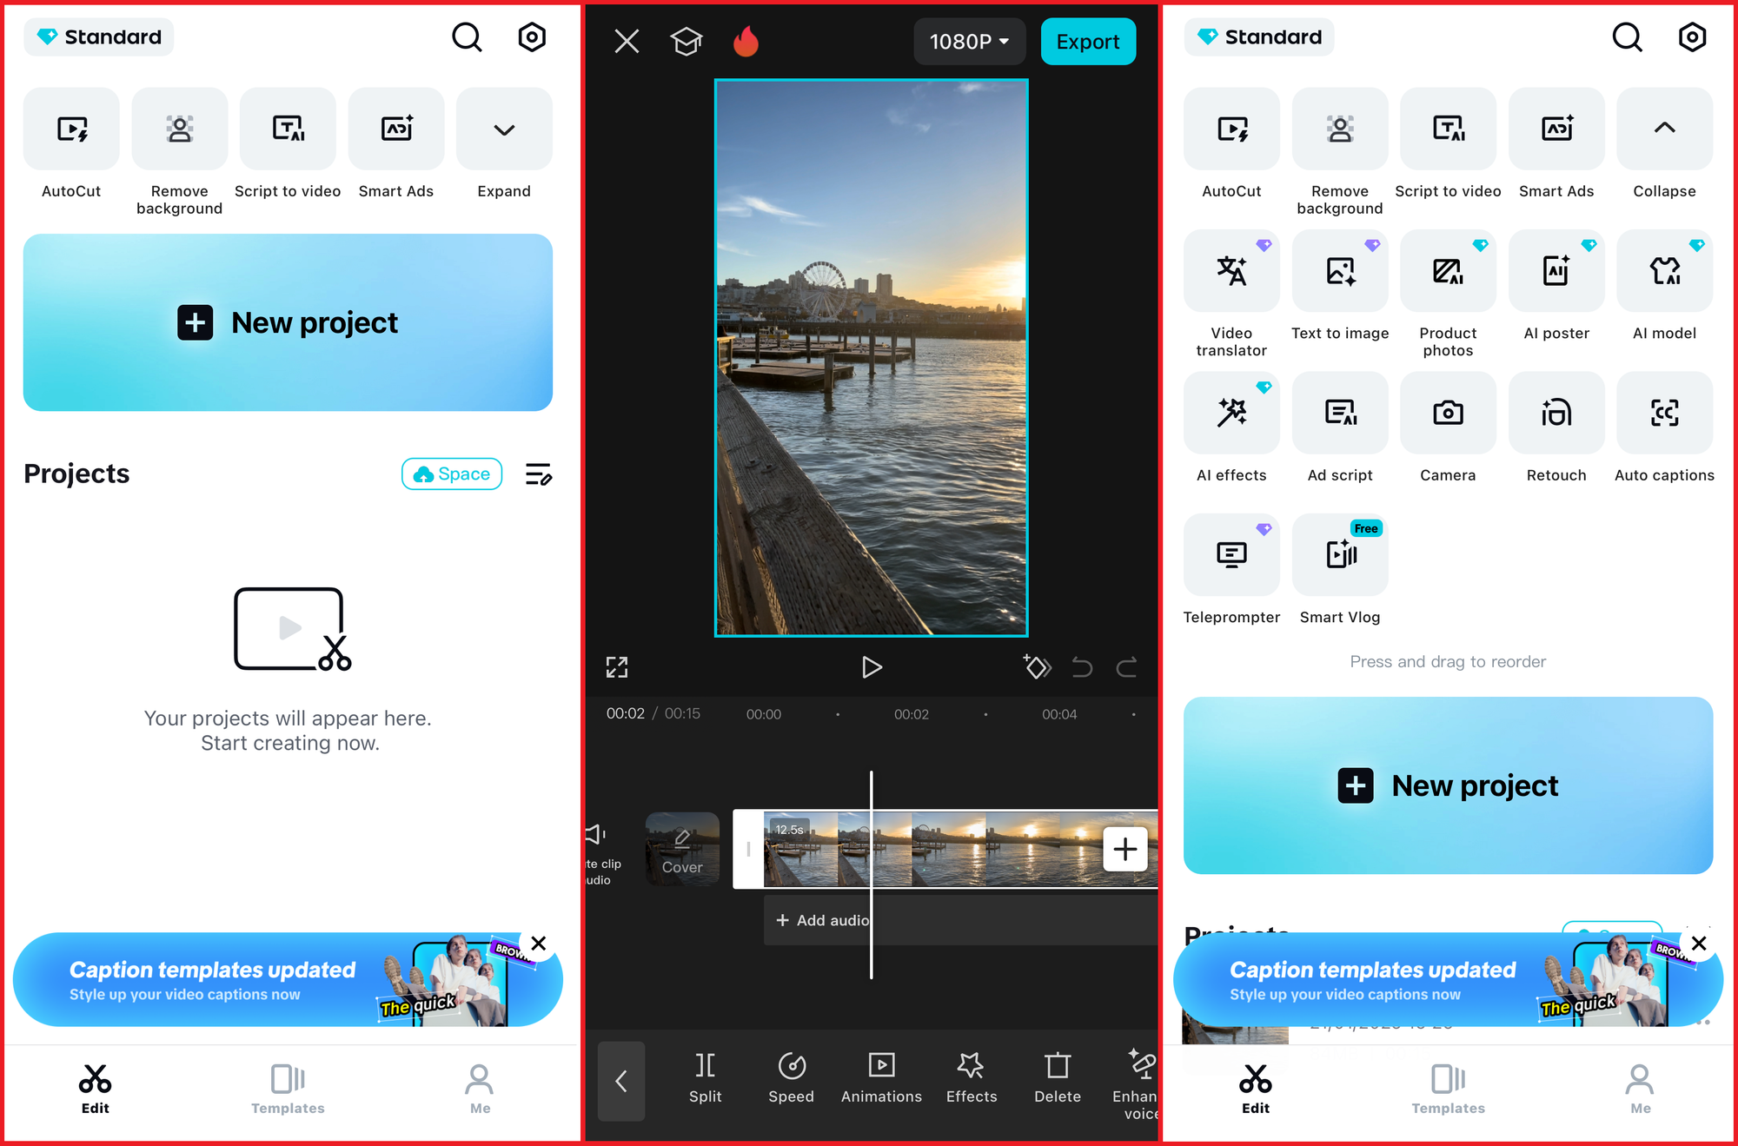The width and height of the screenshot is (1738, 1146).
Task: Open the Me tab
Action: 479,1088
